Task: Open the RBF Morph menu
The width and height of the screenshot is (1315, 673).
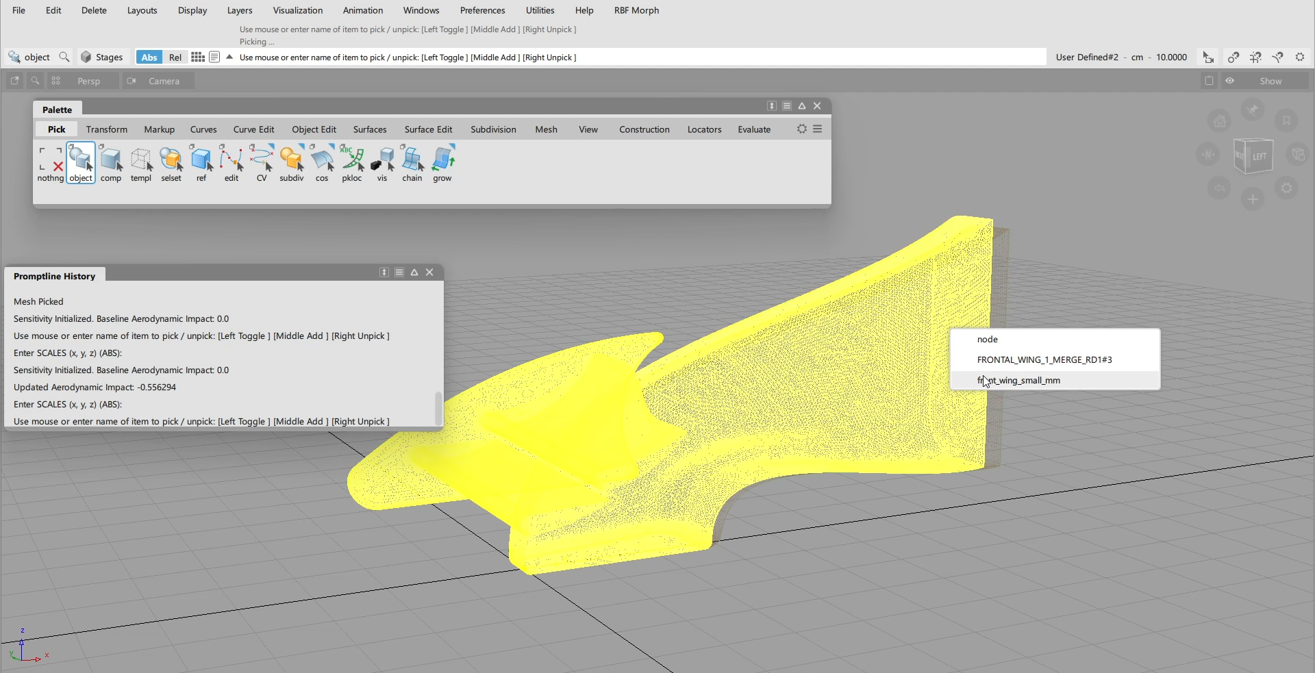Action: (636, 10)
